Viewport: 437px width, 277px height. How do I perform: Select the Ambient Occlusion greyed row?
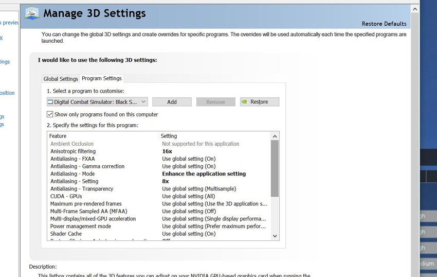tap(159, 144)
